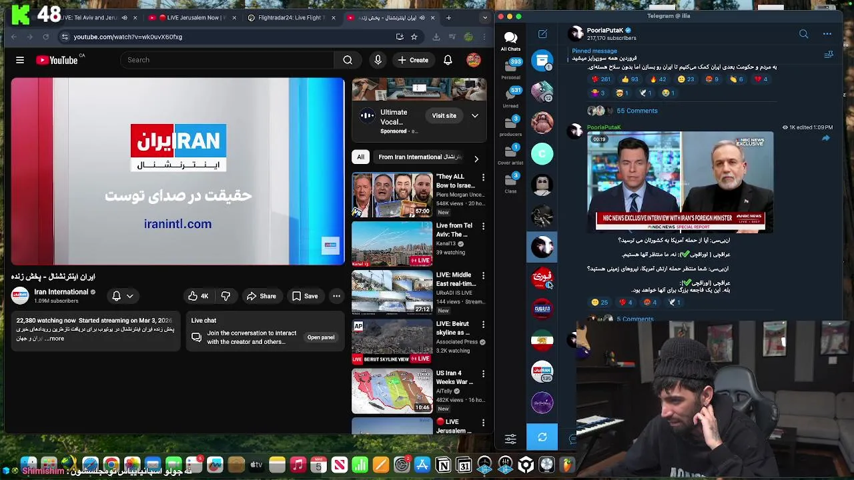Viewport: 854px width, 480px height.
Task: Expand the sponsored ad chevron
Action: [x=474, y=115]
